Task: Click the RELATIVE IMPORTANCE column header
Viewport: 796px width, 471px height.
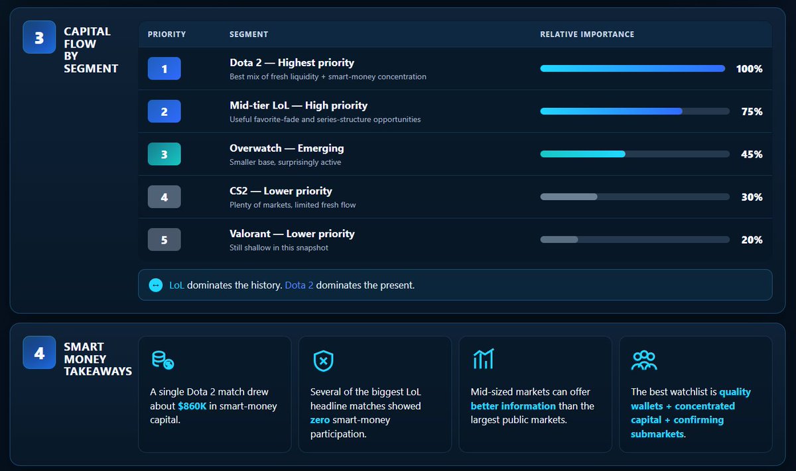Action: pos(587,34)
